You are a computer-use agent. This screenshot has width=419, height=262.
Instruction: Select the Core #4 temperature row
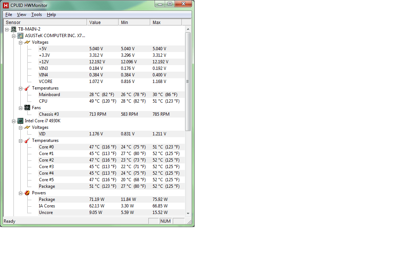[111, 173]
